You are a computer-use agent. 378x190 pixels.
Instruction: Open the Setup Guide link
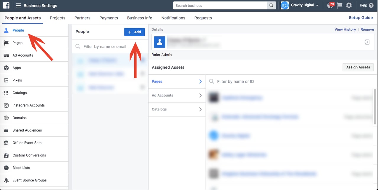point(361,17)
